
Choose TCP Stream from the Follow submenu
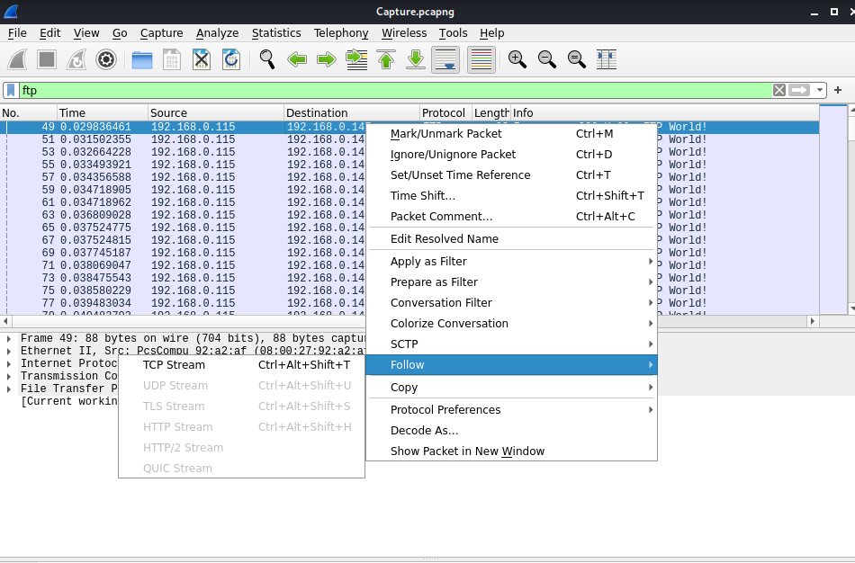(175, 364)
